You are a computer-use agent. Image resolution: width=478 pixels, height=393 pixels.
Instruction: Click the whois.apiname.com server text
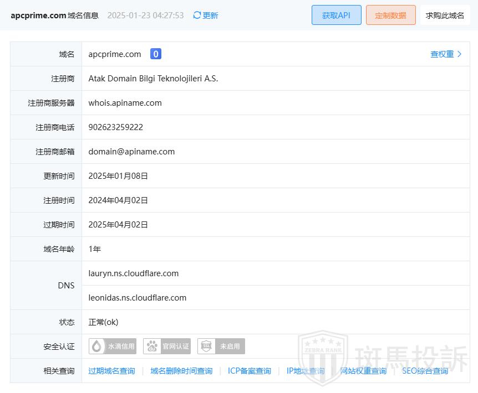[125, 103]
